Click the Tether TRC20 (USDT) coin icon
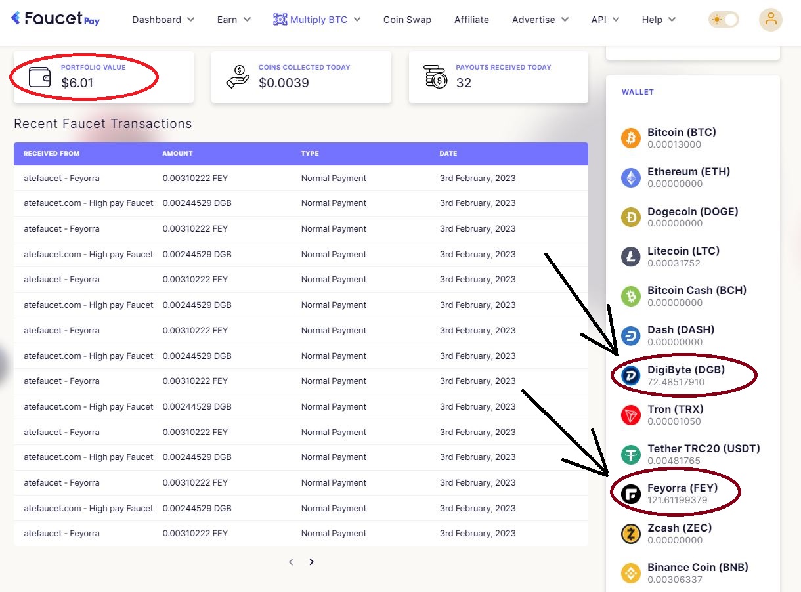Image resolution: width=801 pixels, height=592 pixels. tap(631, 454)
